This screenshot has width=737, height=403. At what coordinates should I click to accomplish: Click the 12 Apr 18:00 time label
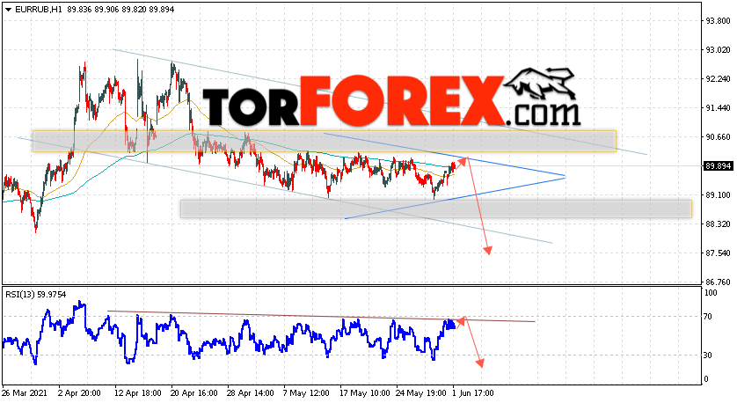[138, 393]
